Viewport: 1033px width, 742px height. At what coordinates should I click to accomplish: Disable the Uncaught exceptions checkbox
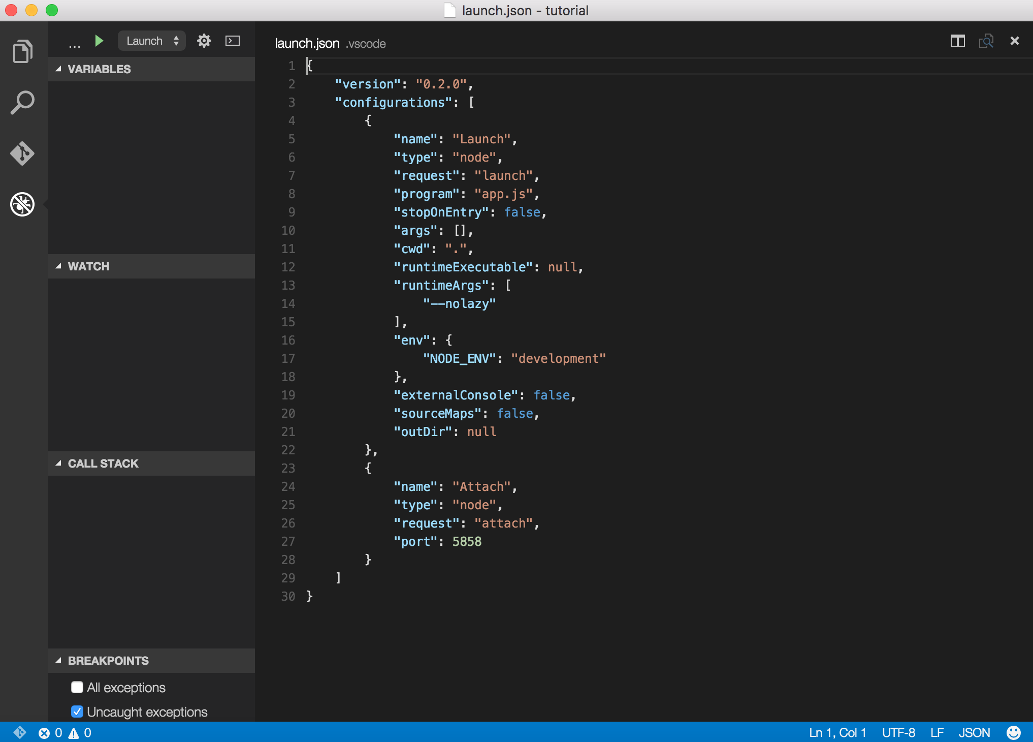click(x=77, y=712)
